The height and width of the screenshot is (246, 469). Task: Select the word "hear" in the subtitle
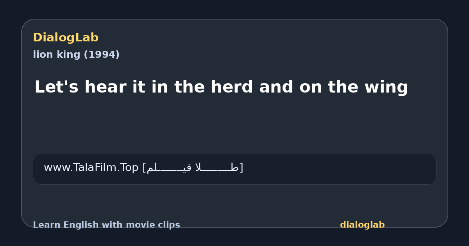105,87
